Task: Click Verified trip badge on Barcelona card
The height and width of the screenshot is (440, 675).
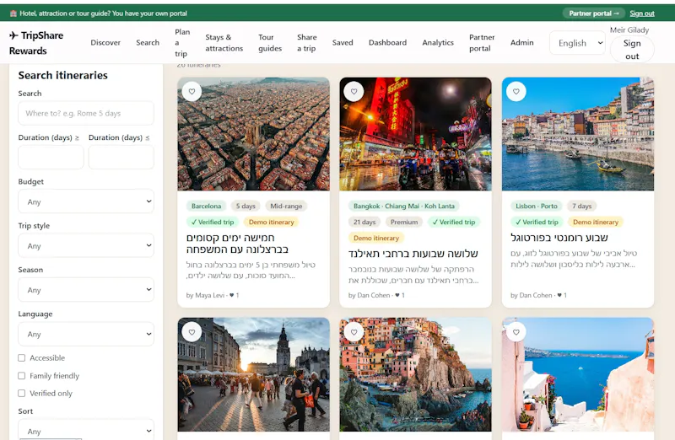Action: tap(213, 222)
